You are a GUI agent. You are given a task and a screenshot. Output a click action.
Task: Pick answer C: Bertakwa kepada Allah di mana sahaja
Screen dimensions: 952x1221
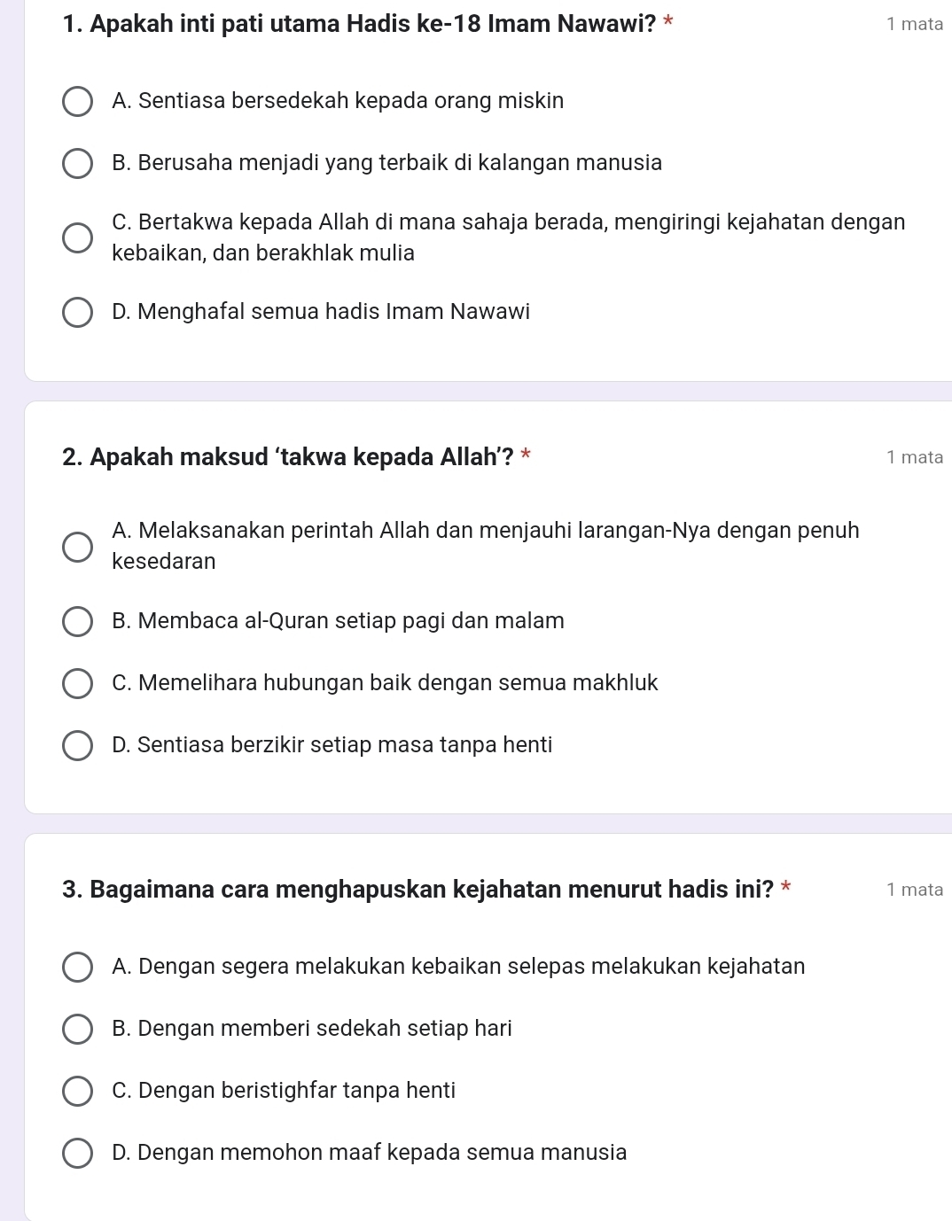pyautogui.click(x=78, y=237)
